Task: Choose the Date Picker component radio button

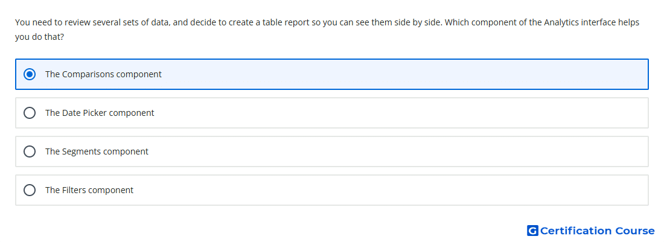Action: 30,113
